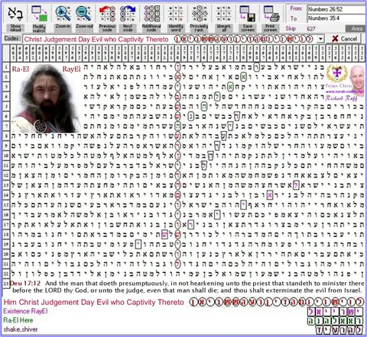This screenshot has width=367, height=337.
Task: Click the Richard Ruff signature text
Action: pyautogui.click(x=341, y=98)
